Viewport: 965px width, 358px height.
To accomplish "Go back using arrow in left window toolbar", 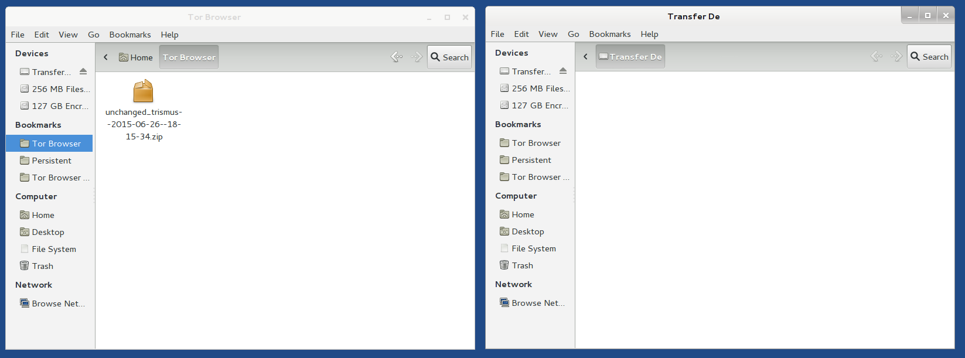I will 397,57.
